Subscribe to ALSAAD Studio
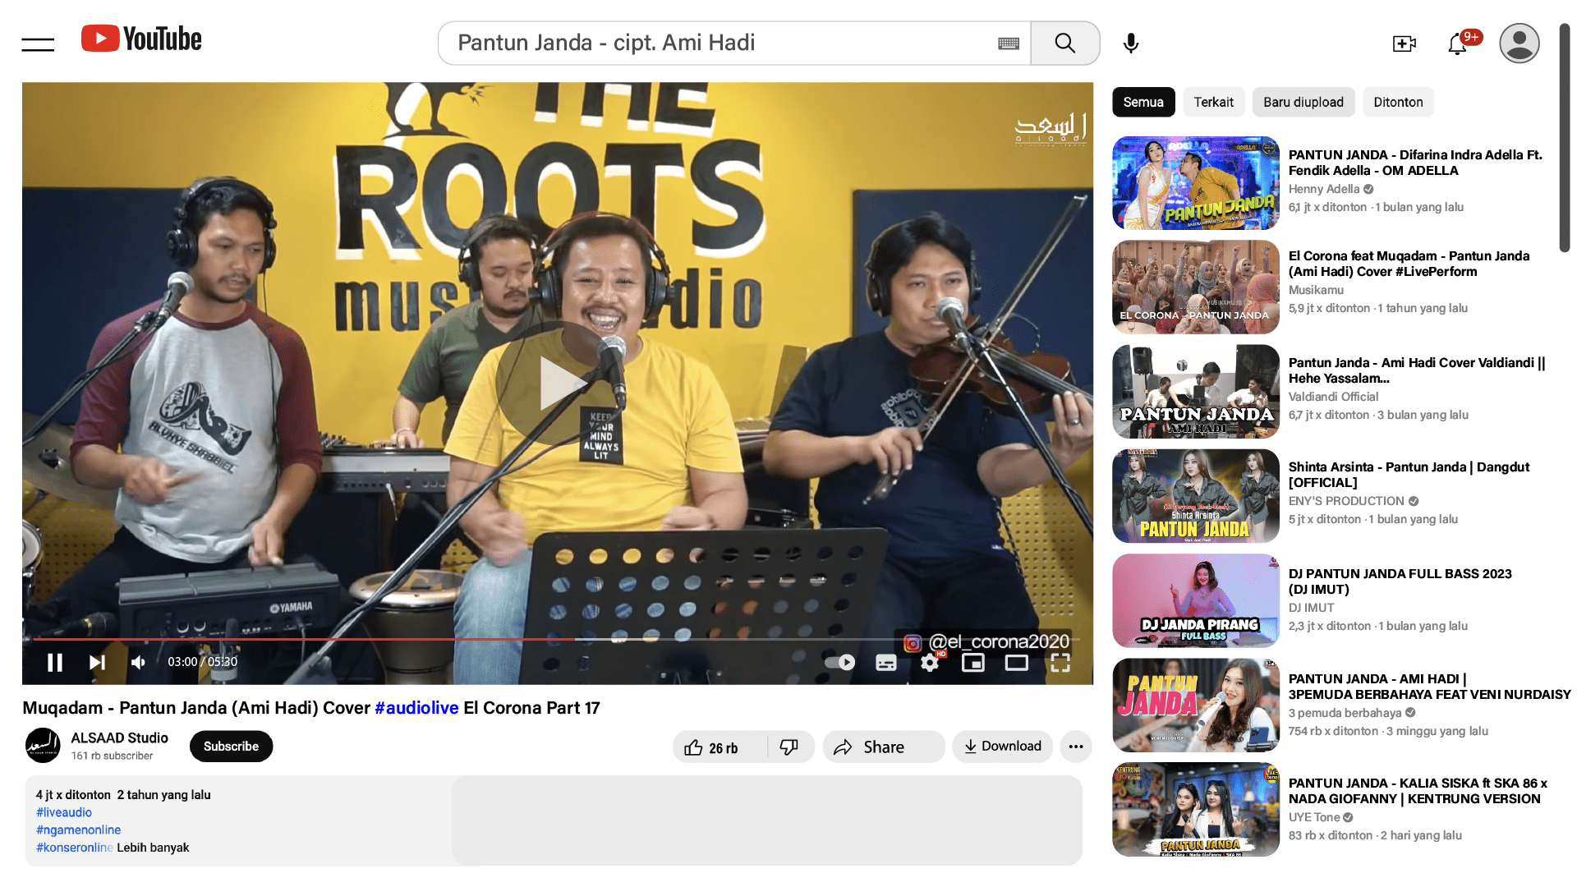The height and width of the screenshot is (887, 1577). click(231, 747)
